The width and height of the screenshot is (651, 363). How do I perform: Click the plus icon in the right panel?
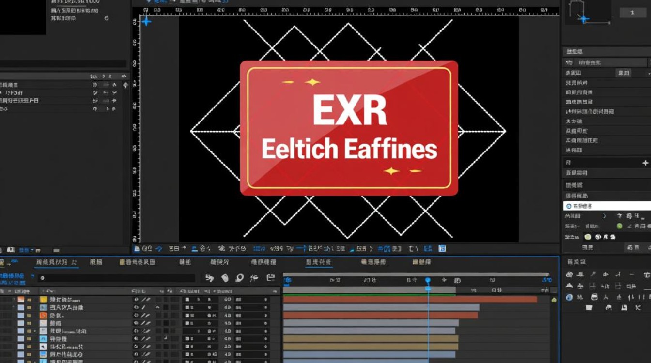tap(645, 163)
